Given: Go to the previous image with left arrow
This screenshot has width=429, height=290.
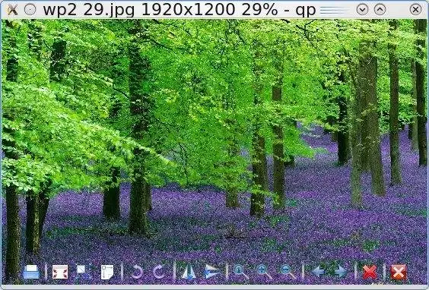Looking at the screenshot, I should (x=319, y=272).
